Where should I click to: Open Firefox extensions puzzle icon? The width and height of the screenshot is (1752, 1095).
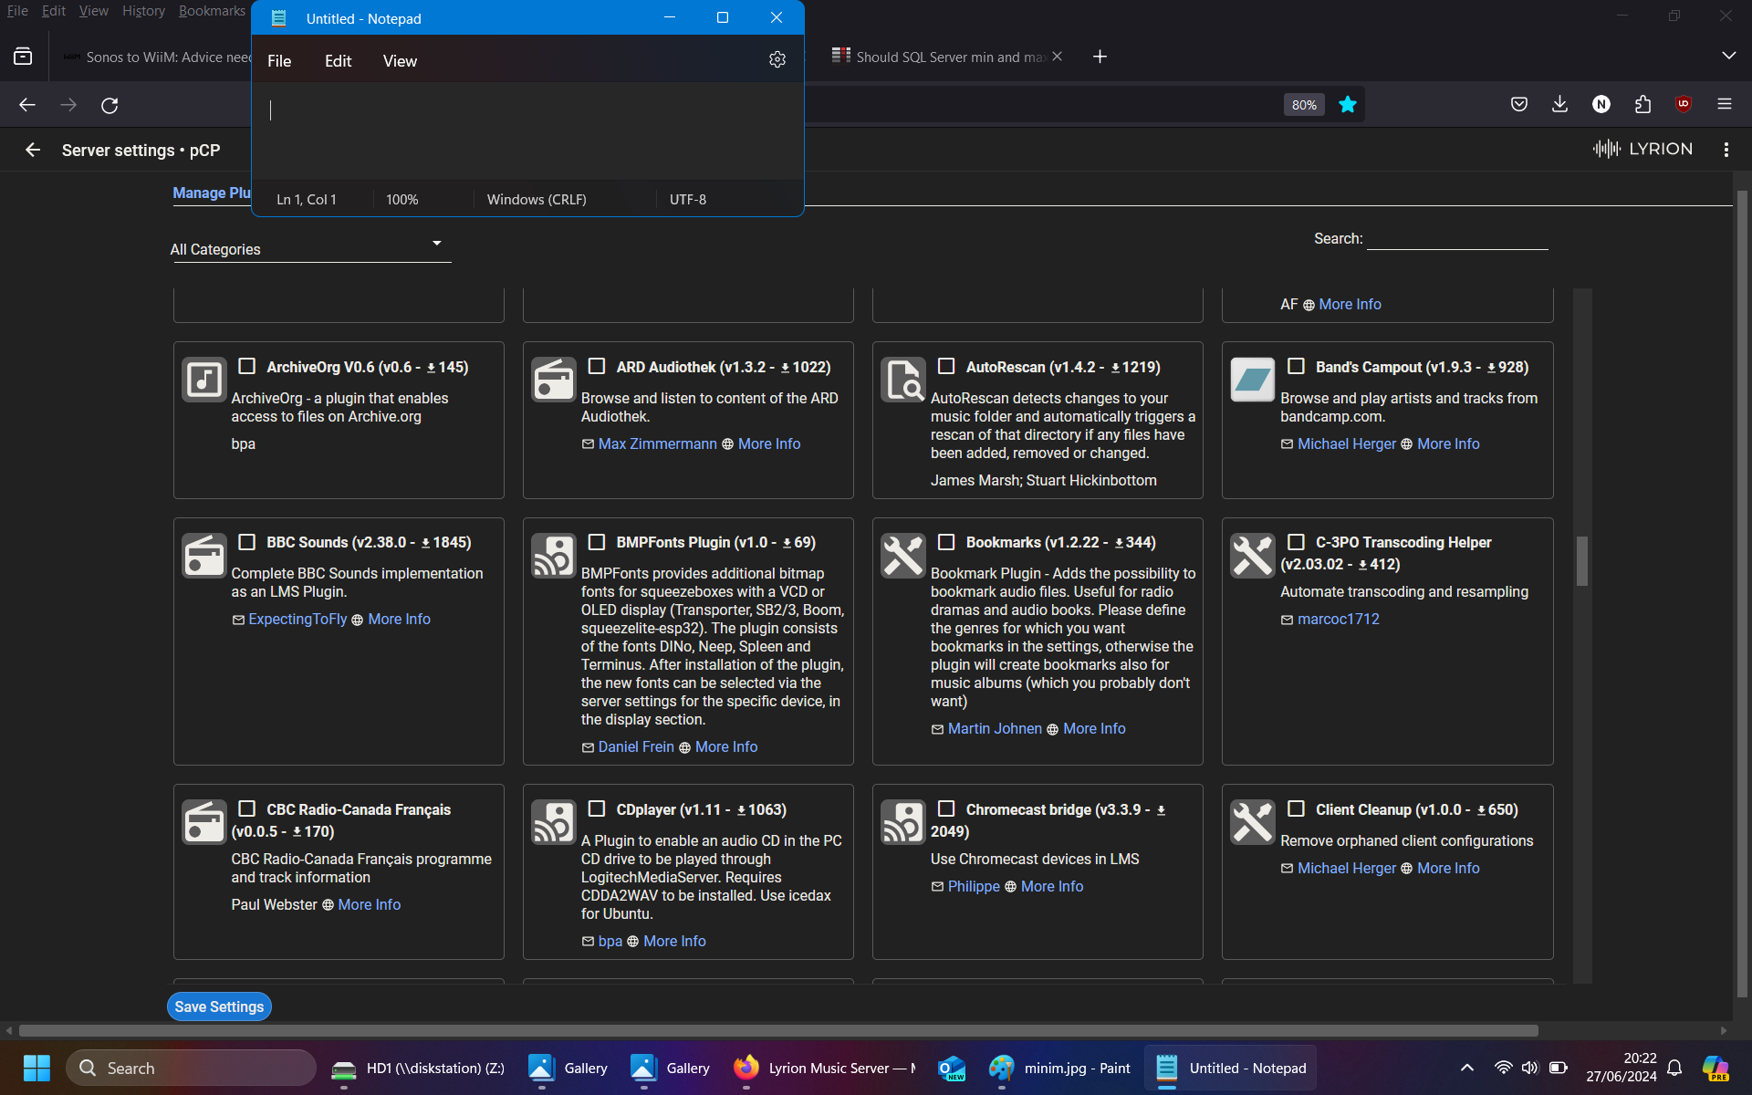(1642, 104)
